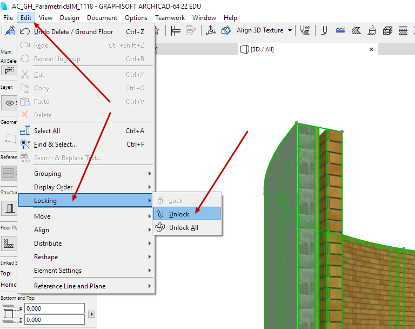Click the Align 3D Texture icon
The image size is (415, 329).
coord(227,31)
